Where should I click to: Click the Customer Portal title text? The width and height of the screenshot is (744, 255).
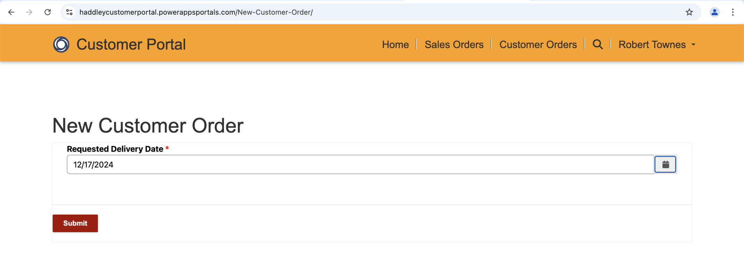tap(131, 45)
